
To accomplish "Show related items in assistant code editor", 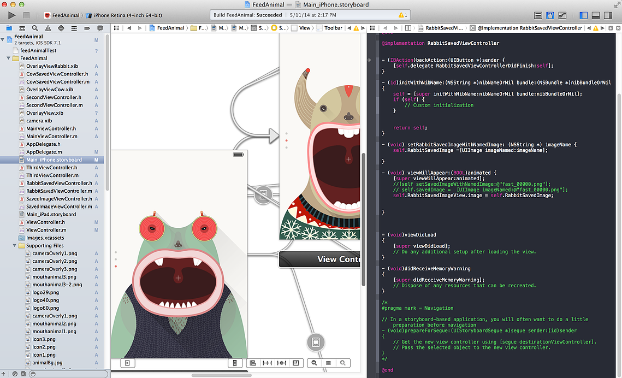I will pyautogui.click(x=372, y=28).
